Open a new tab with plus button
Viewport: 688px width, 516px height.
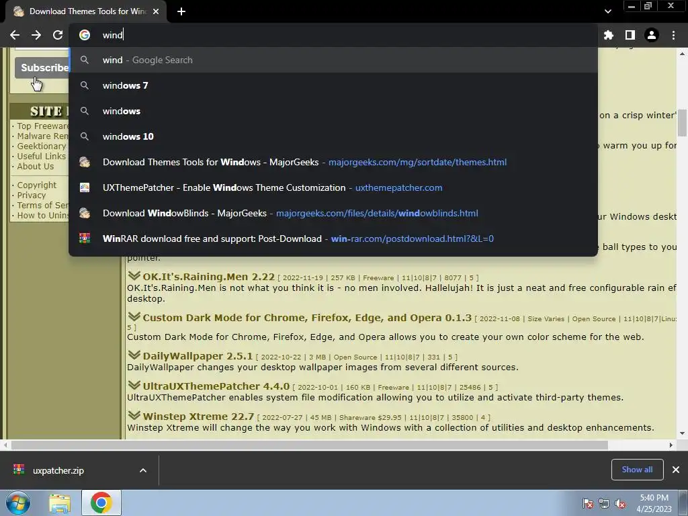tap(181, 11)
